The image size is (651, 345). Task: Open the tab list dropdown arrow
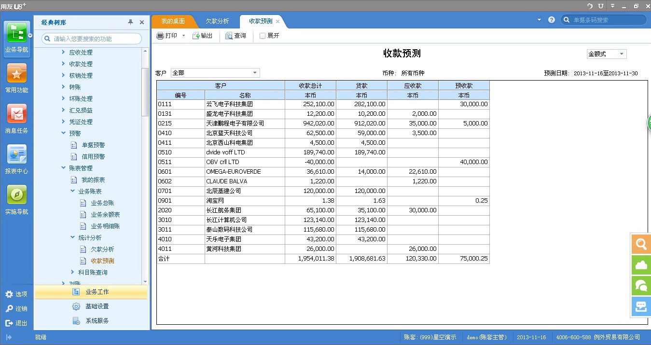point(539,20)
